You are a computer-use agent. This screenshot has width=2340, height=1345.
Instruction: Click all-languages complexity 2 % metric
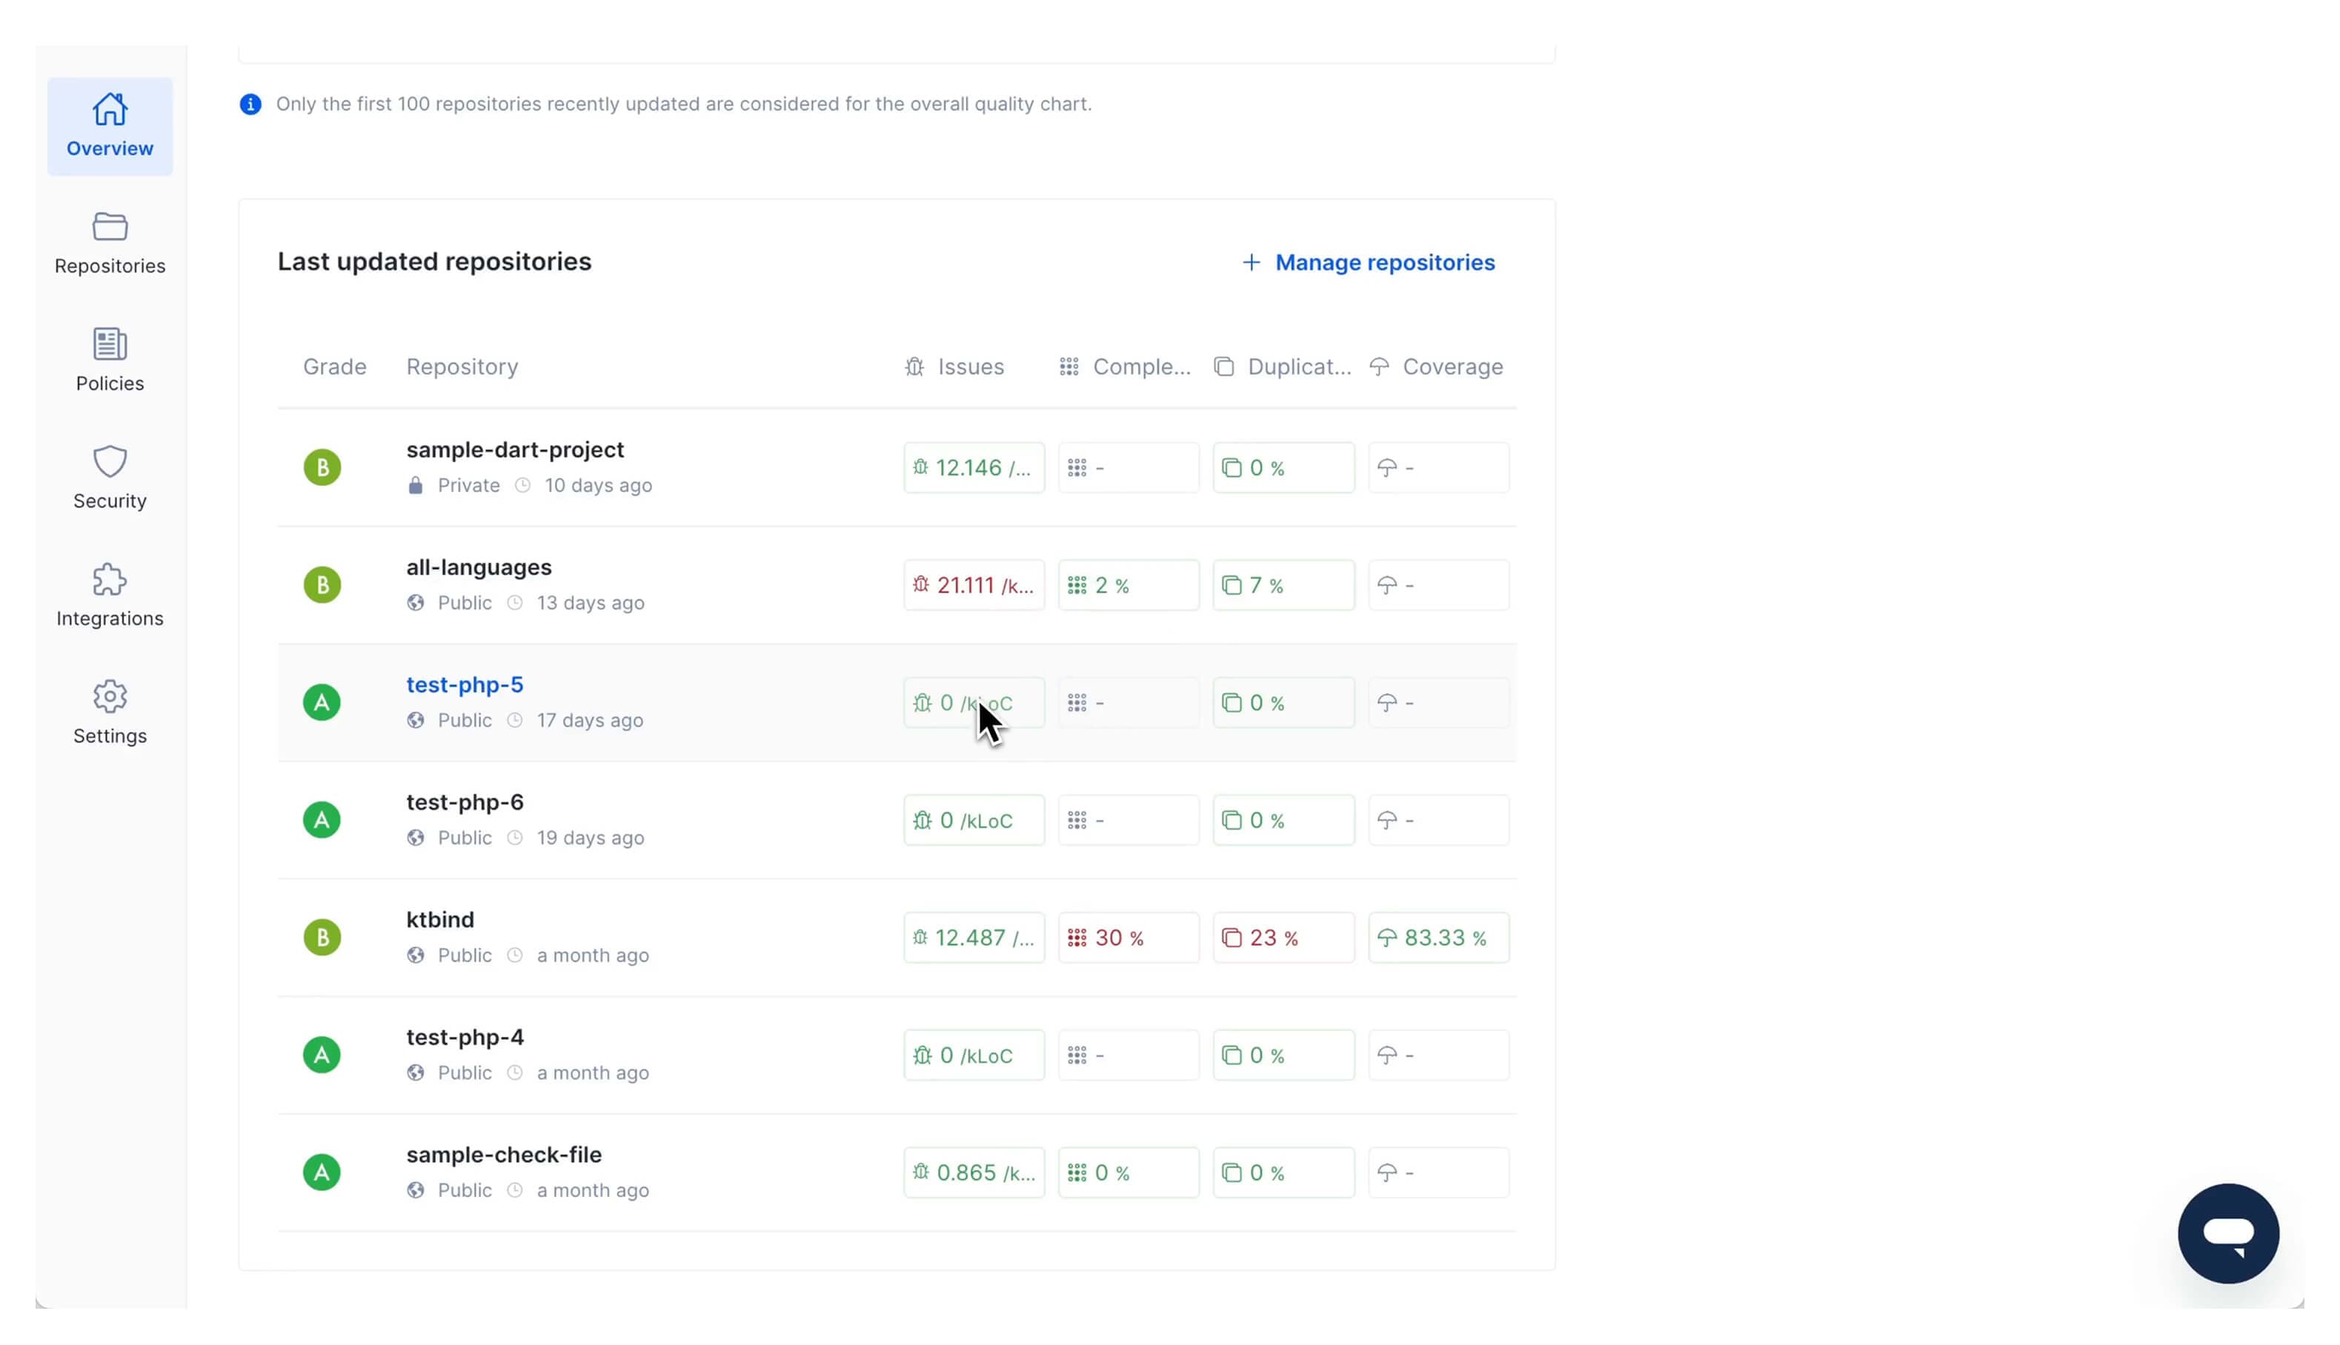coord(1128,585)
